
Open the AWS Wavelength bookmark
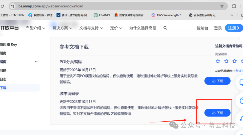(167, 15)
